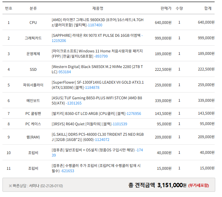Click row number 7
This screenshot has height=197, width=222.
[x=9, y=114]
